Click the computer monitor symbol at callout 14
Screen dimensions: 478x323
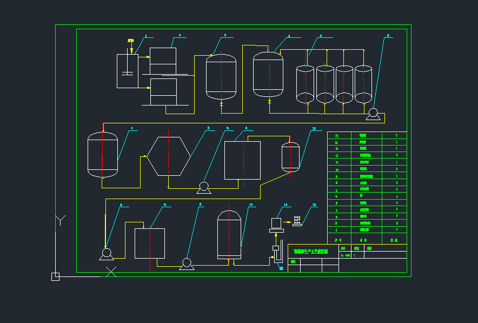(x=276, y=226)
